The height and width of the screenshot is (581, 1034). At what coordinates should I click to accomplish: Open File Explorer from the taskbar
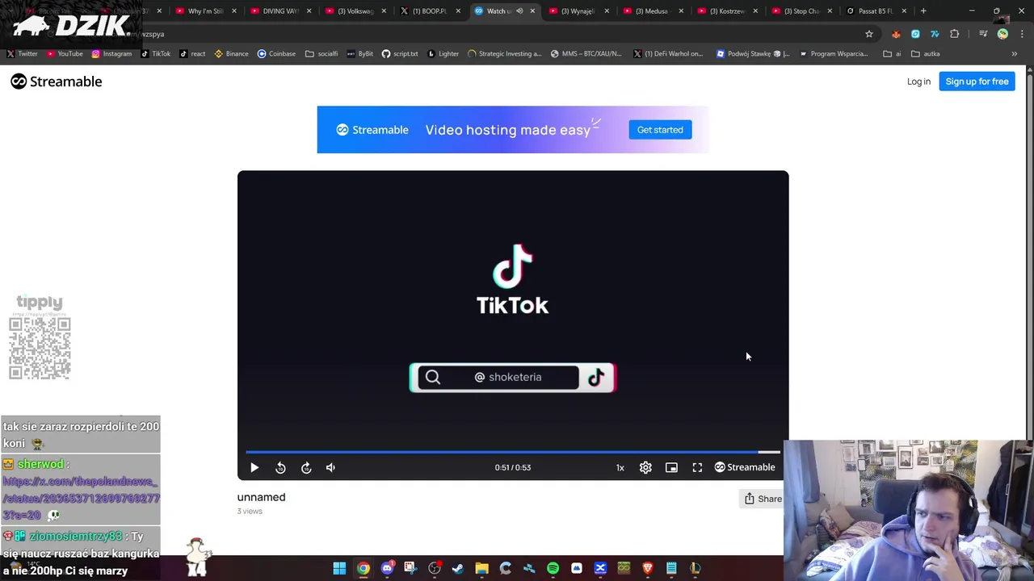point(481,568)
